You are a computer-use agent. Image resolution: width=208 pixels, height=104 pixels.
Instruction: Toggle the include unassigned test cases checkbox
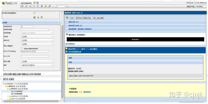click(x=22, y=49)
